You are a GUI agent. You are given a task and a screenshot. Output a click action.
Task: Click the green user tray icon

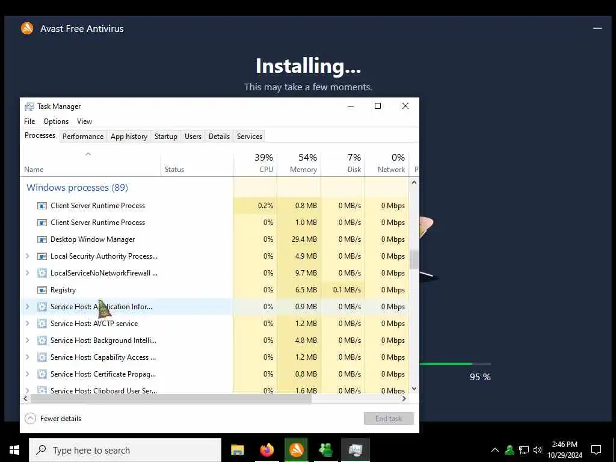click(x=510, y=450)
